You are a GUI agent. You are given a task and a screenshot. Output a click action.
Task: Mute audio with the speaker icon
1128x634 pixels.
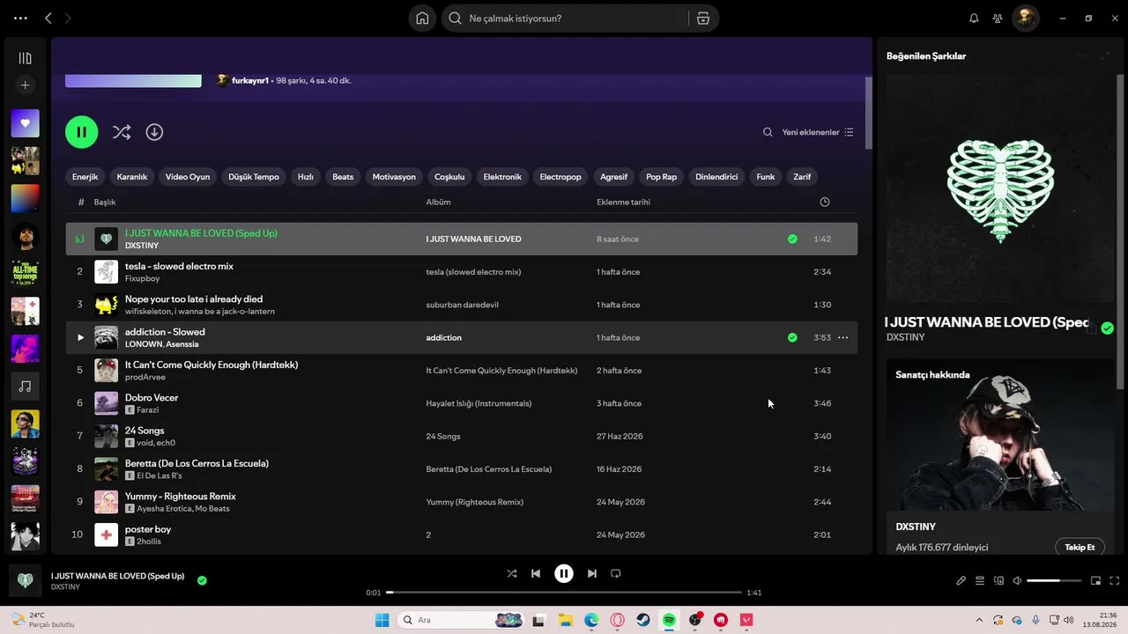coord(1017,580)
